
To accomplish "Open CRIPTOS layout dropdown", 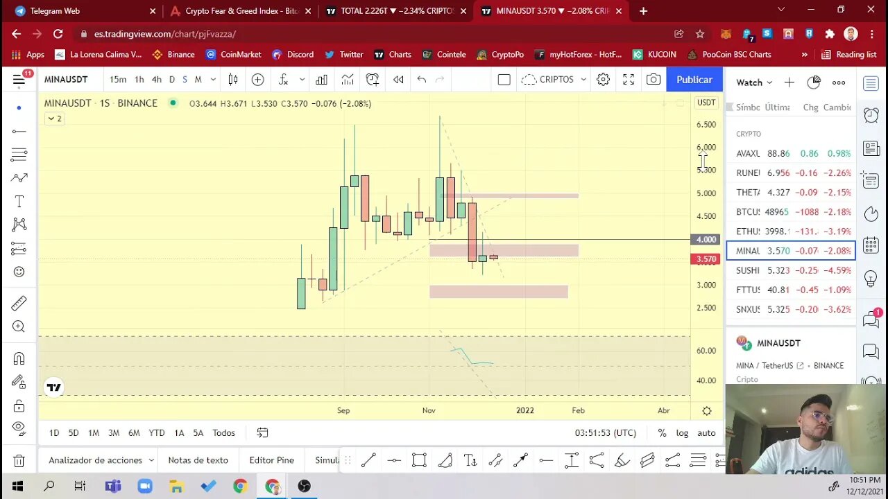I will 554,80.
